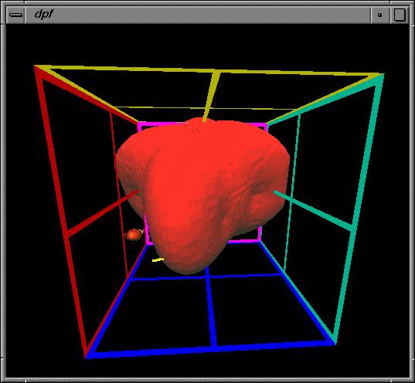This screenshot has height=383, width=415.
Task: Minimize the dpf window using dot button
Action: click(379, 15)
